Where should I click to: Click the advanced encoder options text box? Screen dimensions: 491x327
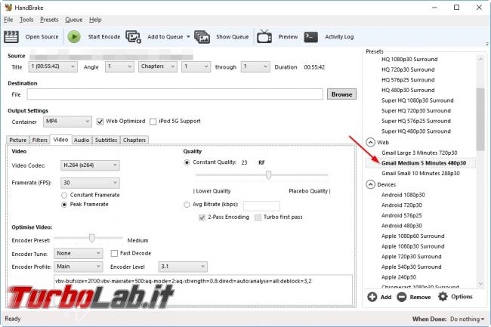coord(203,290)
